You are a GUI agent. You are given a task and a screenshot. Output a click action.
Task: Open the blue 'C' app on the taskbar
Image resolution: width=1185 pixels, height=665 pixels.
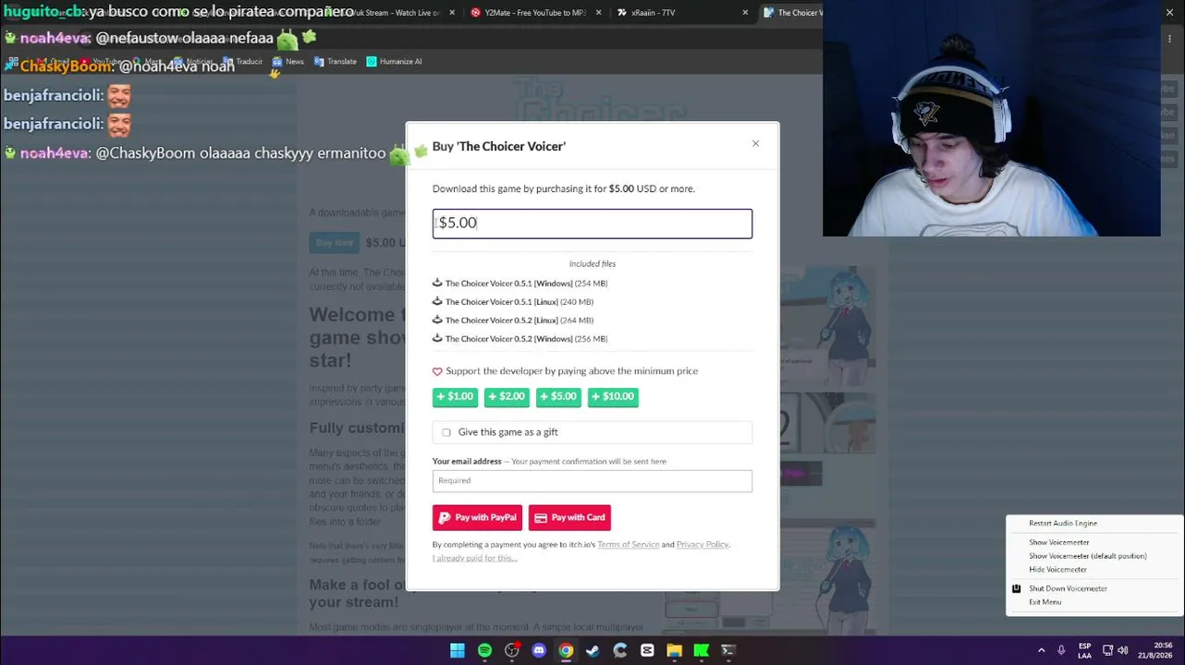click(x=620, y=650)
